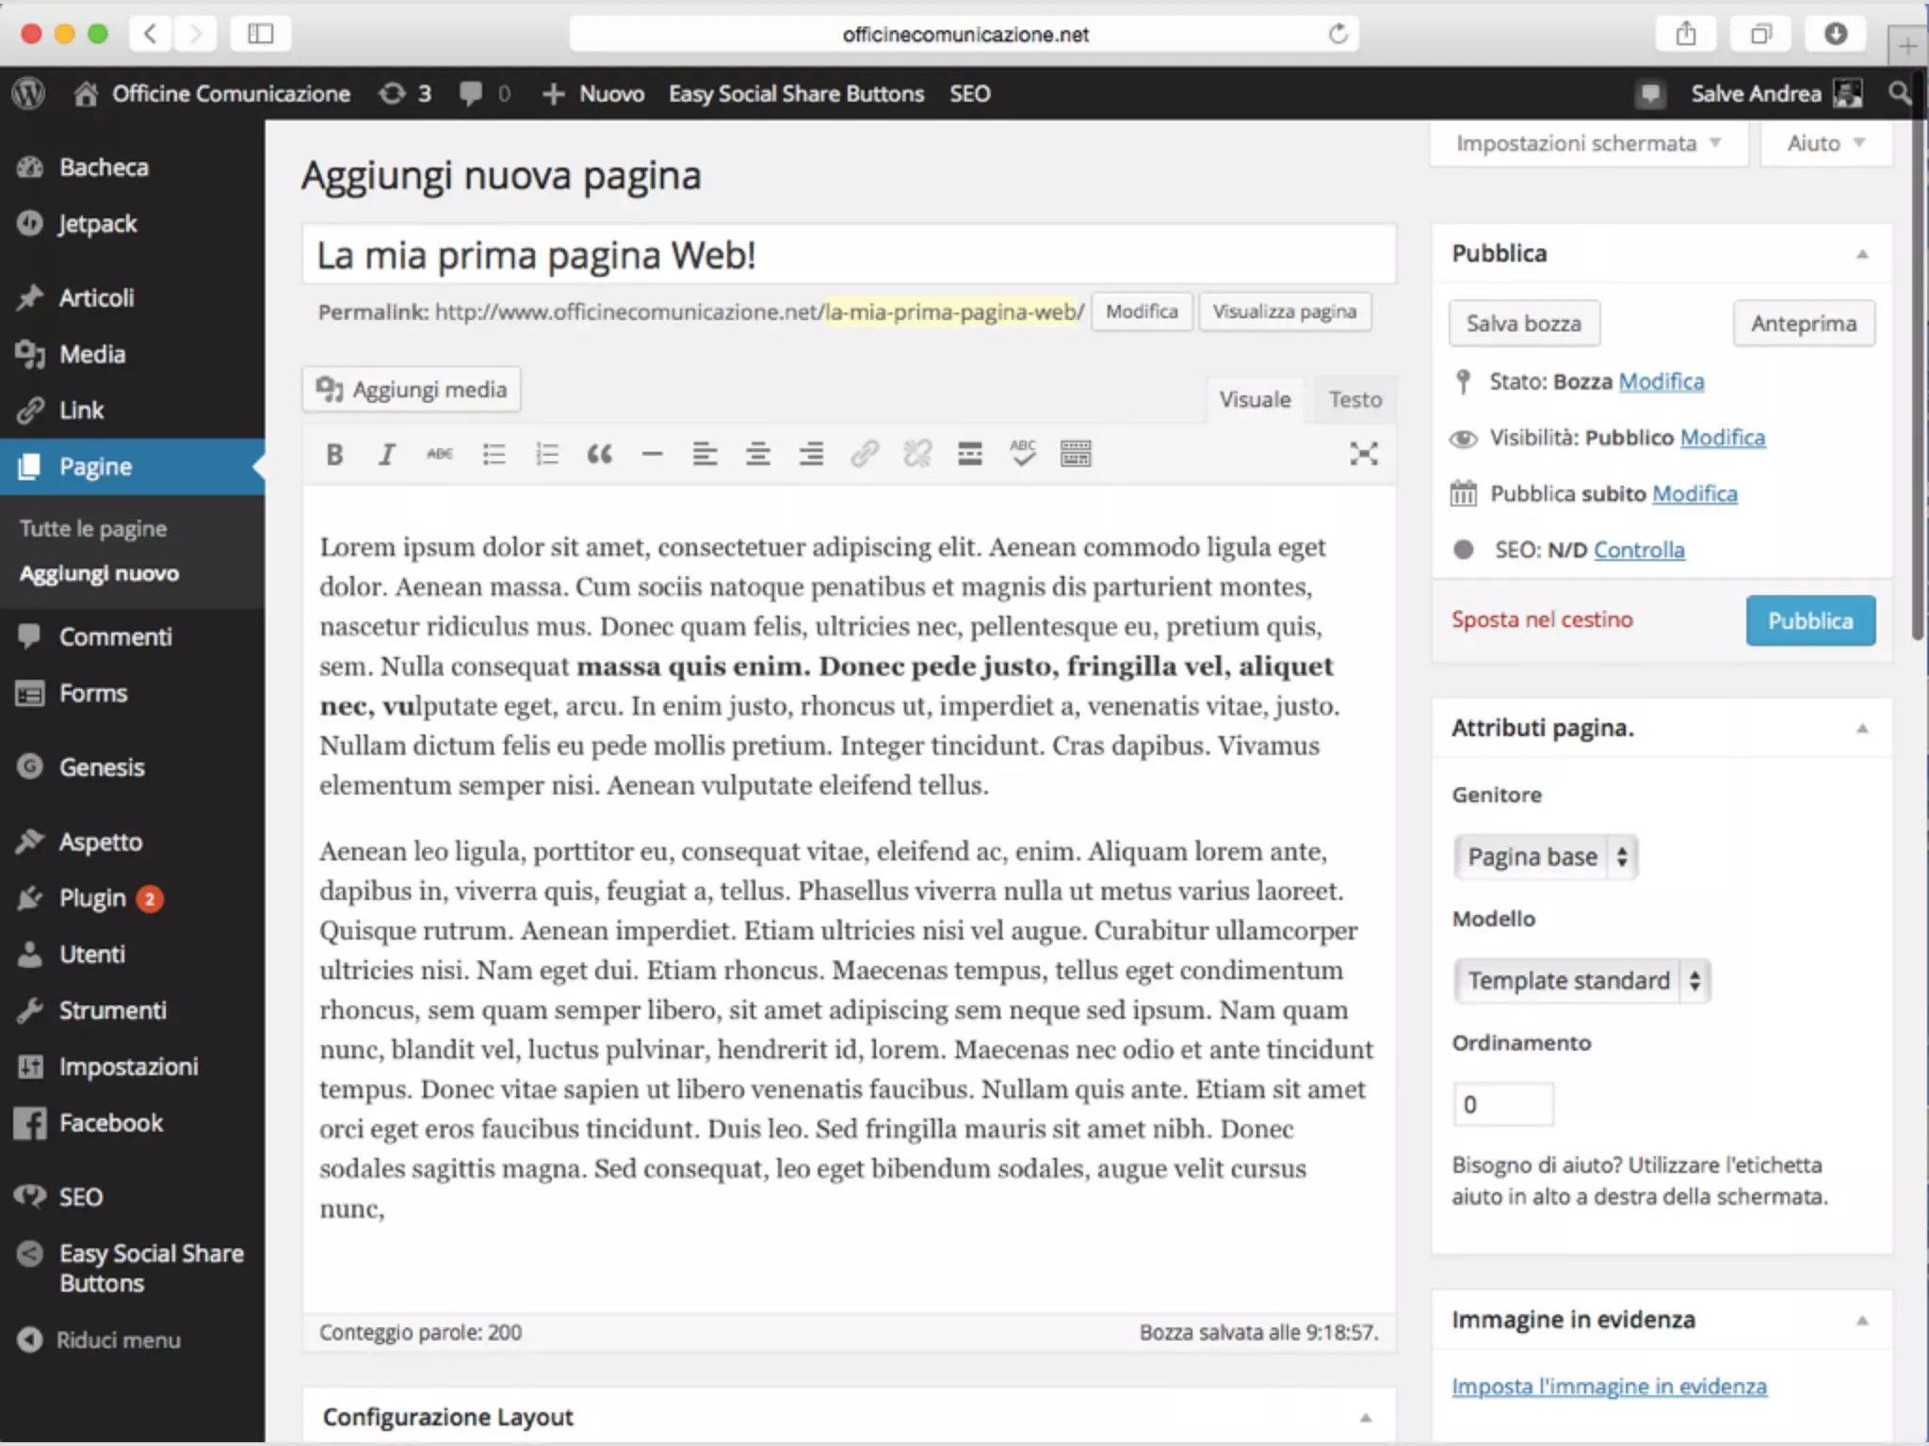The width and height of the screenshot is (1929, 1446).
Task: Center align text in the editor
Action: (757, 456)
